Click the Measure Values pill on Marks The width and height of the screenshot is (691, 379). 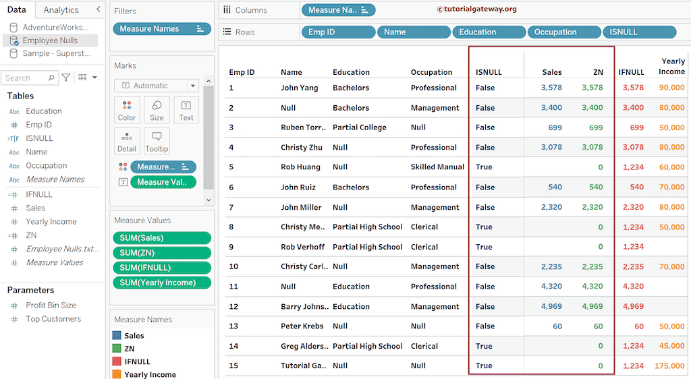163,182
